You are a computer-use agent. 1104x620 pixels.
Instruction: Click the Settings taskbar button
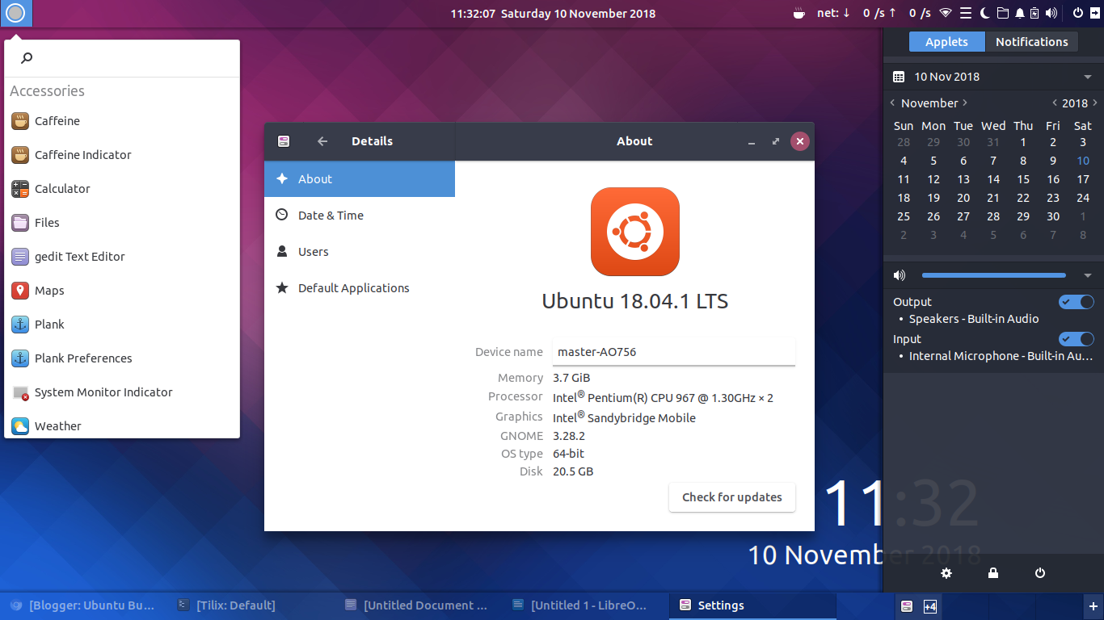[752, 605]
